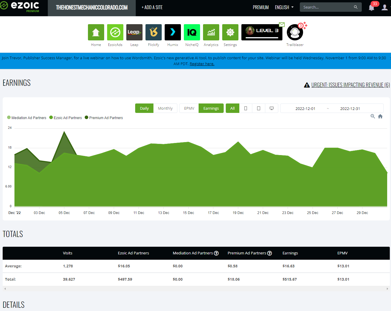Image resolution: width=391 pixels, height=311 pixels.
Task: Filter by desktop monitor icon
Action: coord(271,108)
